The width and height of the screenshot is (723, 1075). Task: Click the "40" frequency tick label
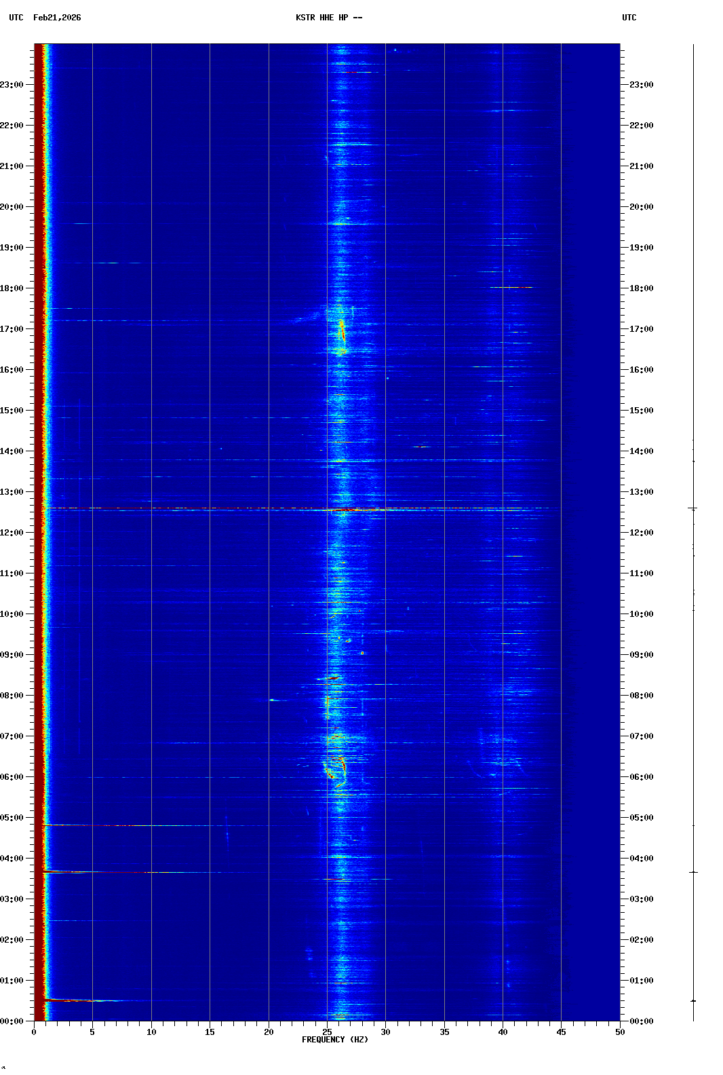[x=503, y=1032]
